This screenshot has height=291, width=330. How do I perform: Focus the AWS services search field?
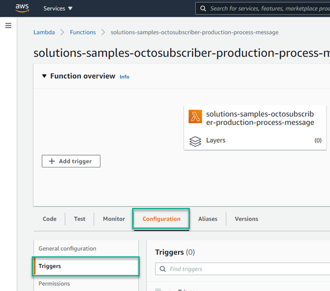point(263,8)
